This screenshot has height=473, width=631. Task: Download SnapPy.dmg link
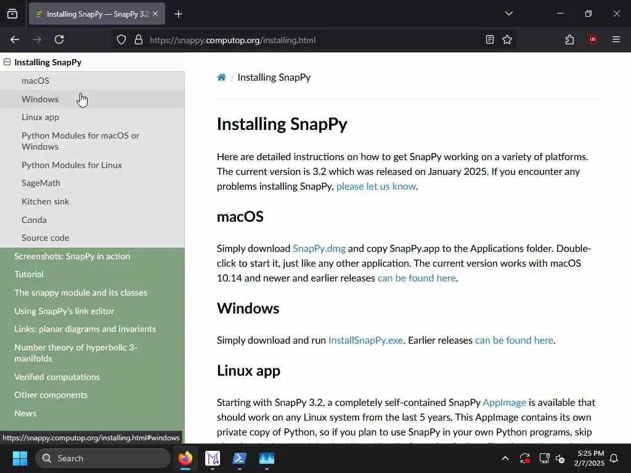tap(319, 249)
